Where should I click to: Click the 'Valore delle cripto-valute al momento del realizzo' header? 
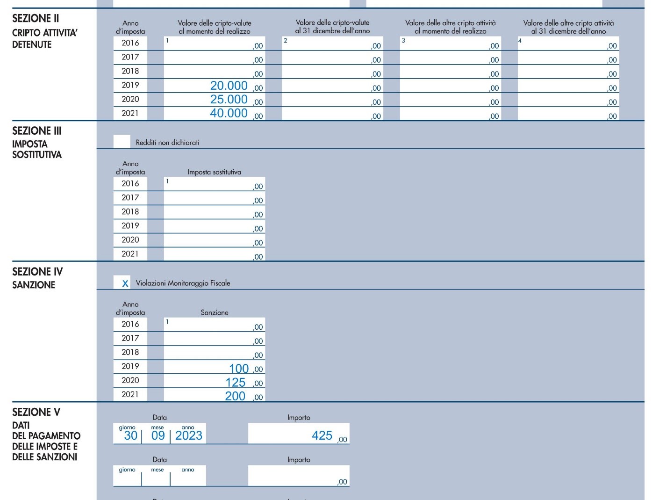coord(215,27)
